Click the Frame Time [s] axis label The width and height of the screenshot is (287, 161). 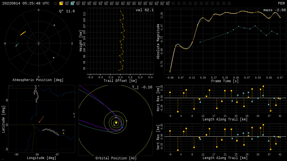tap(225, 81)
